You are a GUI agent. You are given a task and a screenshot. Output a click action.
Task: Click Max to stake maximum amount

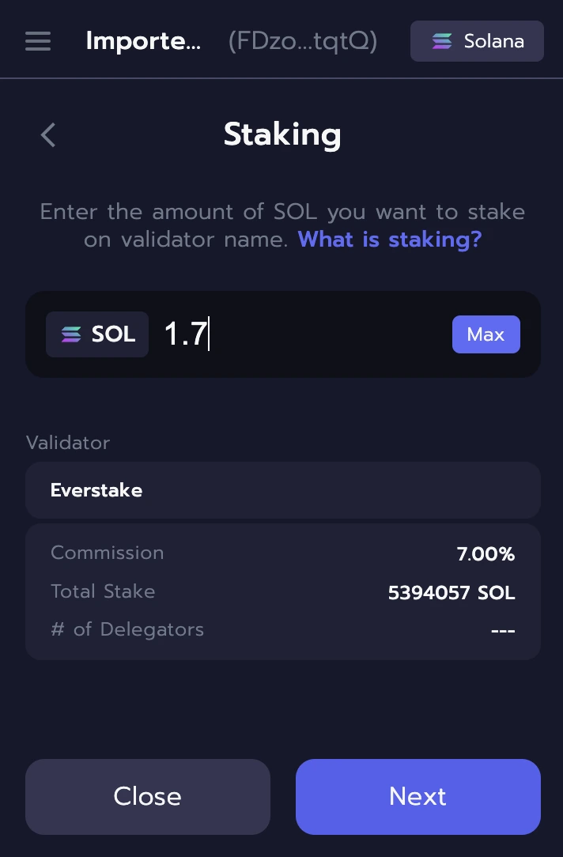click(x=486, y=334)
